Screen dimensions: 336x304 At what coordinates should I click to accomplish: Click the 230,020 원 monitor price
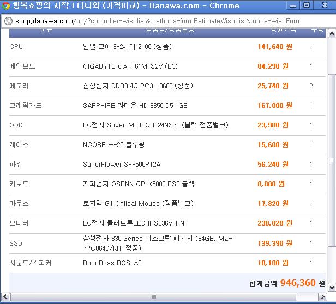pyautogui.click(x=275, y=223)
